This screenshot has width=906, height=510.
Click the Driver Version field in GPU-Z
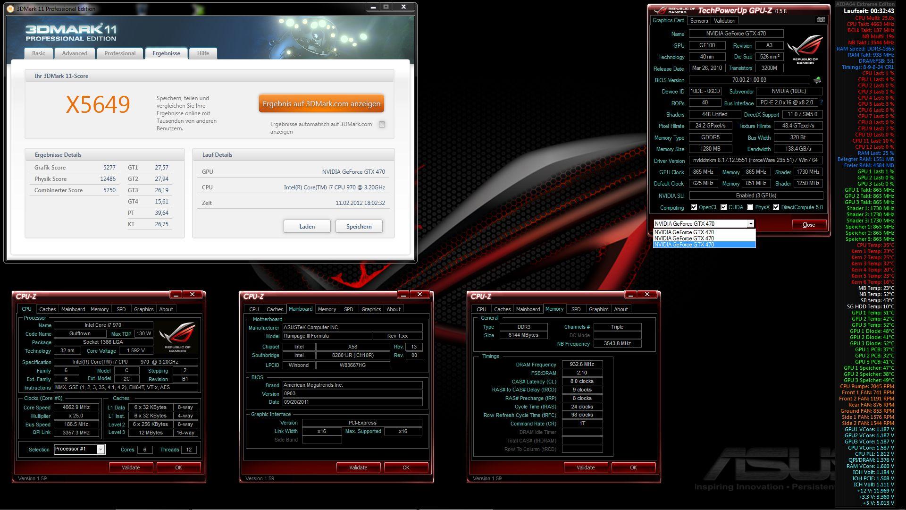tap(755, 161)
